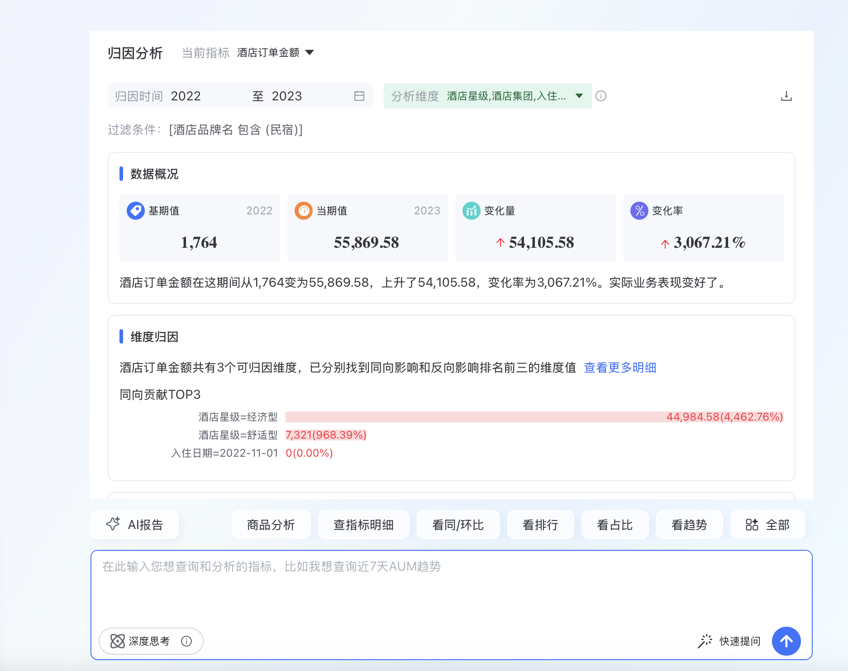
Task: Click the change rate 3,067.21%
Action: pos(710,243)
